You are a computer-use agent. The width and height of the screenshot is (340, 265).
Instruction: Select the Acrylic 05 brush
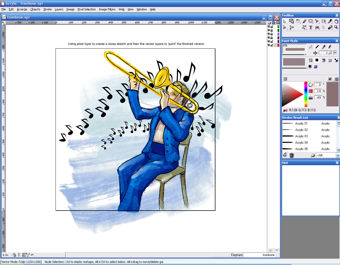309,149
